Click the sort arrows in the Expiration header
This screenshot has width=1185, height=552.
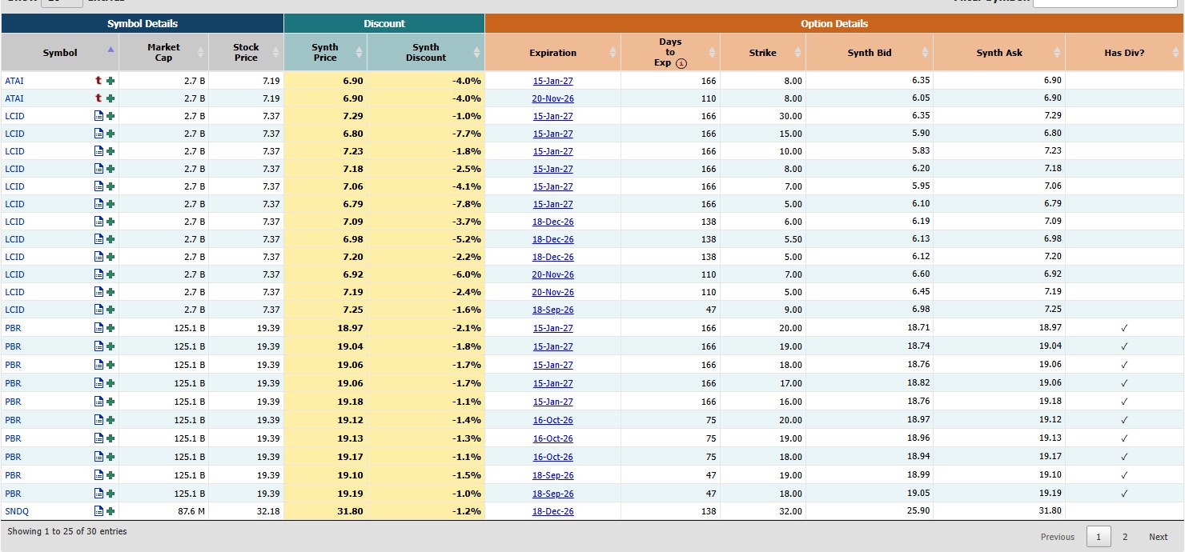(613, 53)
